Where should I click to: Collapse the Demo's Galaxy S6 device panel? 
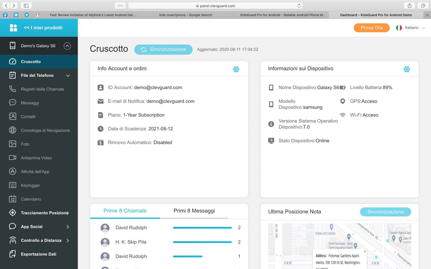[x=67, y=46]
